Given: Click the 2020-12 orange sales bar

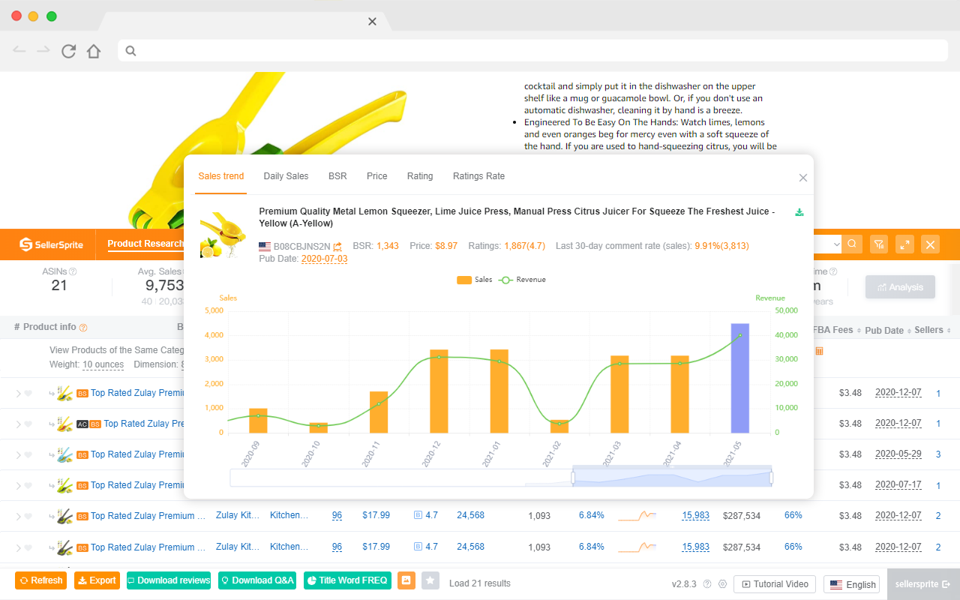Looking at the screenshot, I should pos(439,391).
